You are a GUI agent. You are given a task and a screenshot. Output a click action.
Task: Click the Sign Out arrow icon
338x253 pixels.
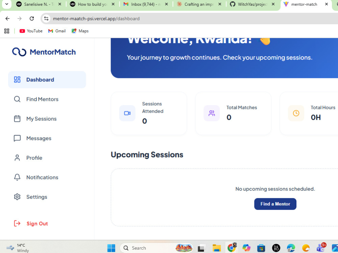(17, 223)
